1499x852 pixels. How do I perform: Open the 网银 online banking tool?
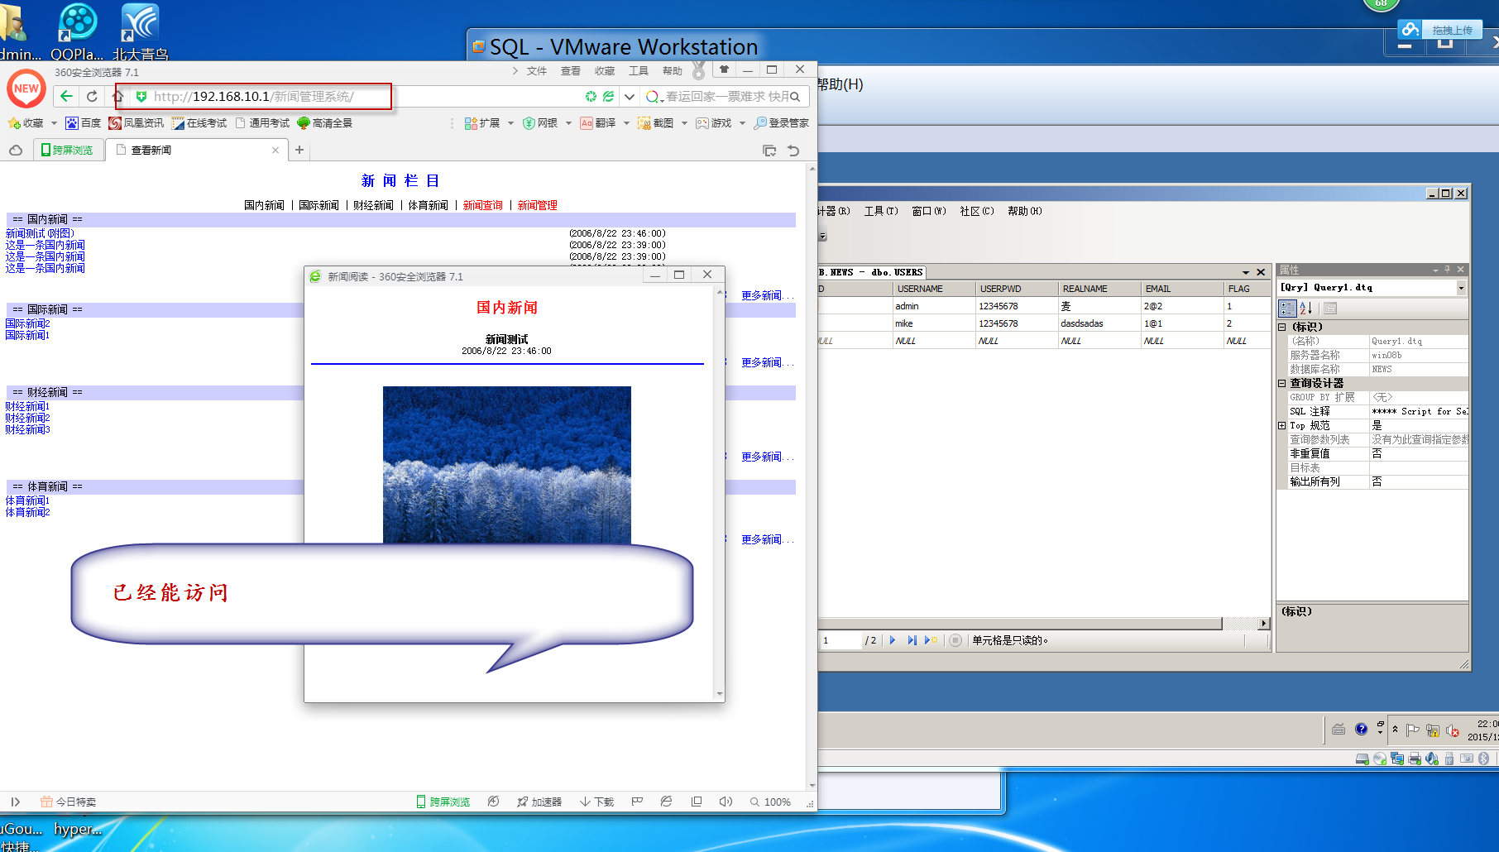click(x=540, y=123)
